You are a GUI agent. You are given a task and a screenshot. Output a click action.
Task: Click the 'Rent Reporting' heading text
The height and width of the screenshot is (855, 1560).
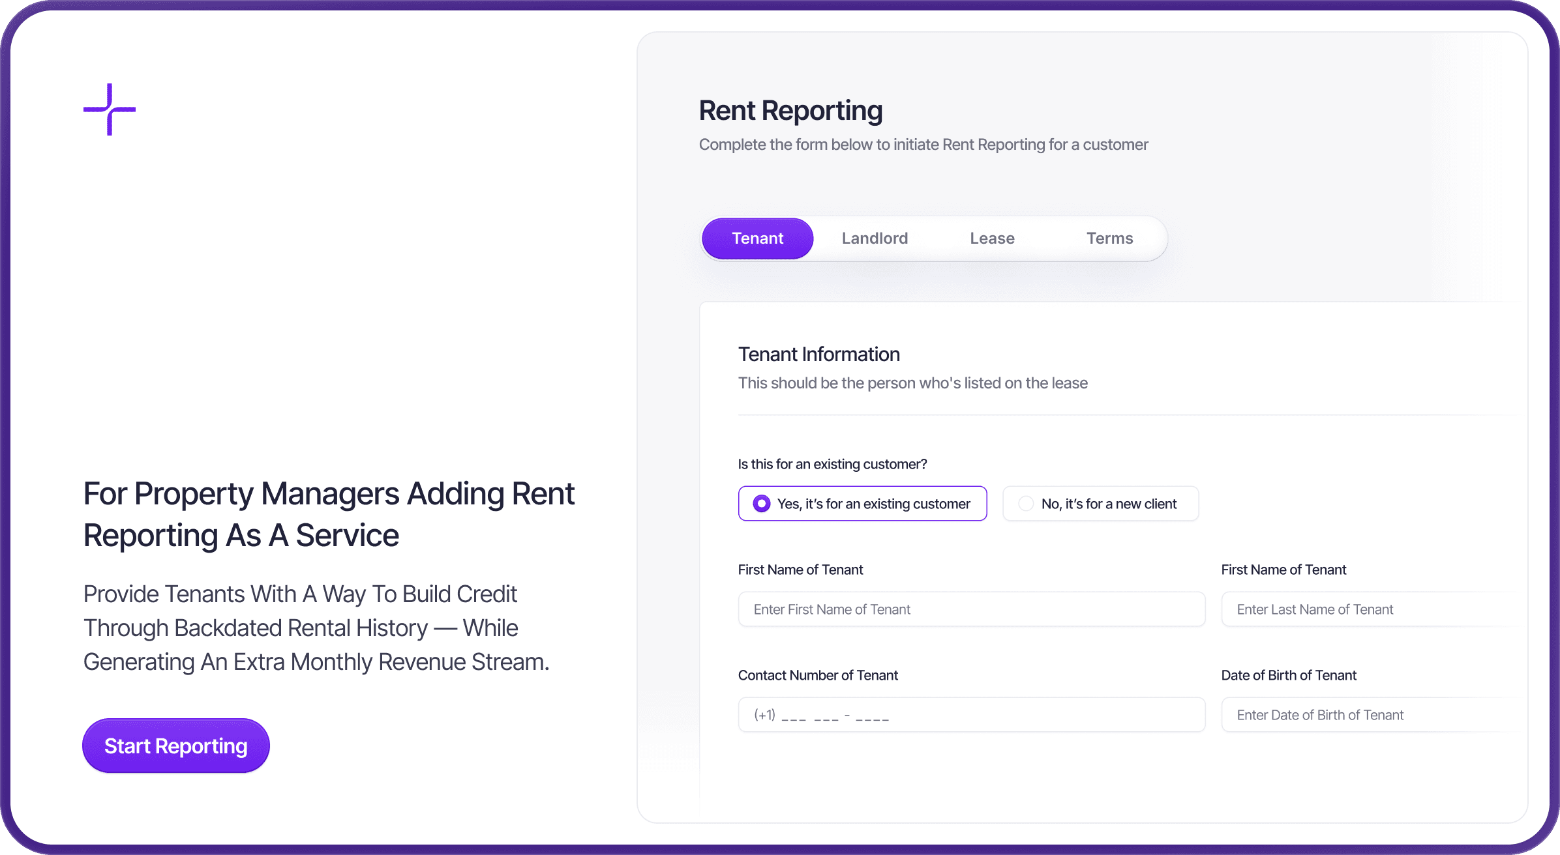pos(790,111)
